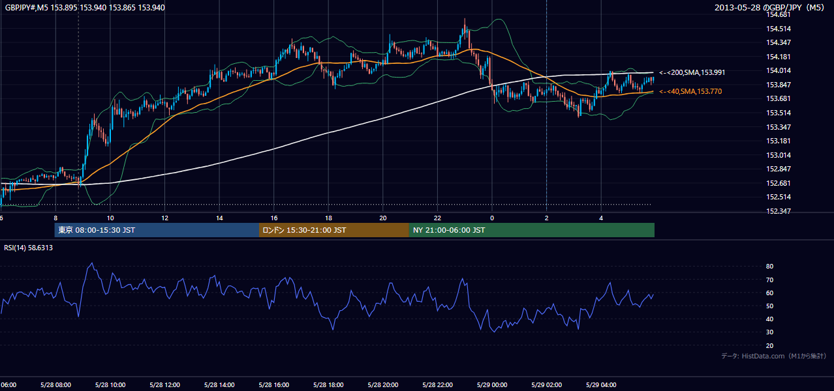Click the 5/28 20:00 time axis label
The image size is (834, 391).
pos(382,385)
